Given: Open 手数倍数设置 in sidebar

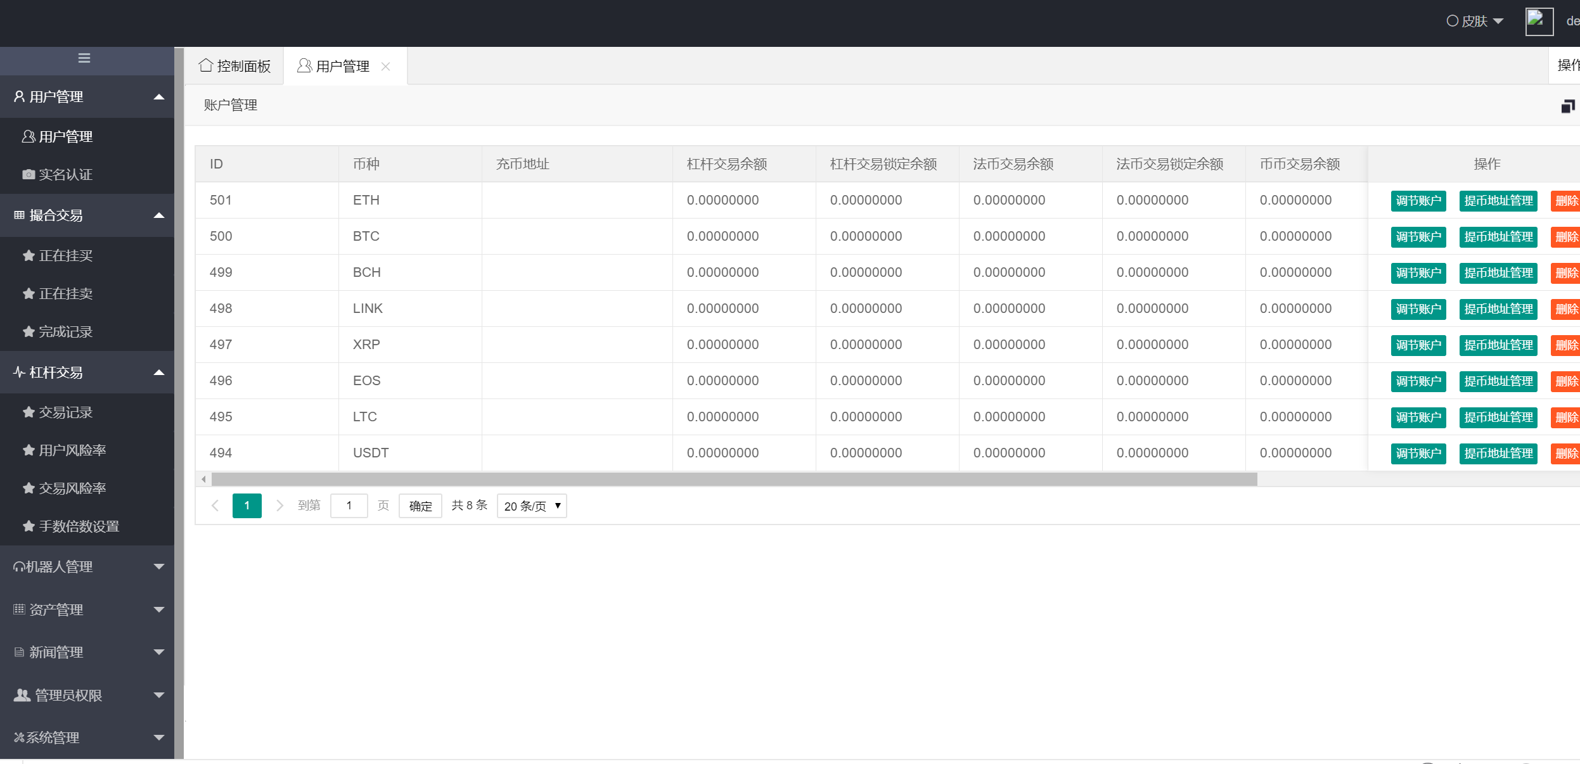Looking at the screenshot, I should [x=87, y=526].
